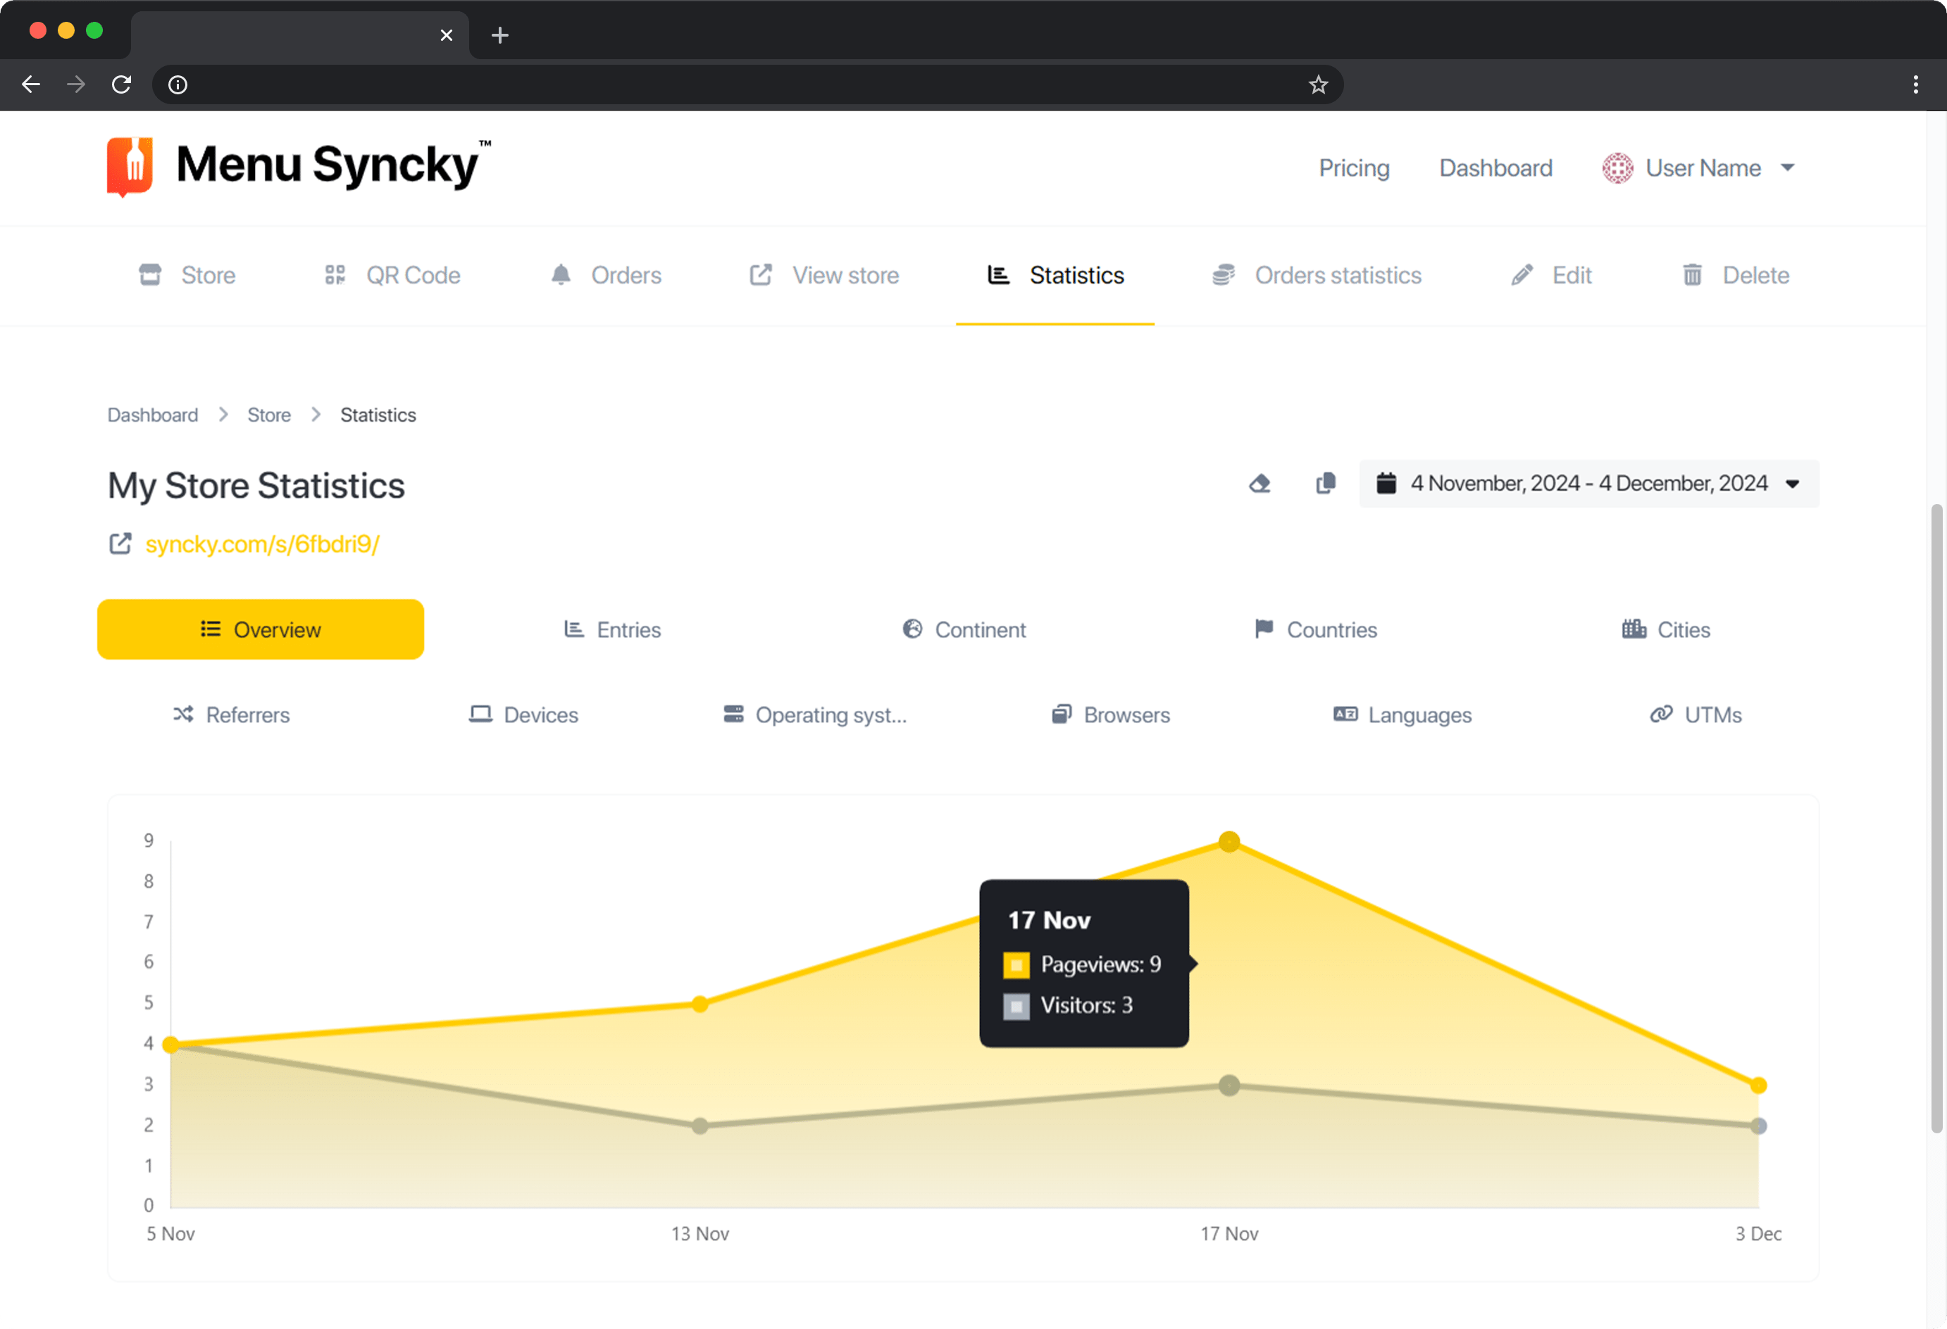The width and height of the screenshot is (1947, 1329).
Task: Show statistics by Cities
Action: click(x=1667, y=629)
